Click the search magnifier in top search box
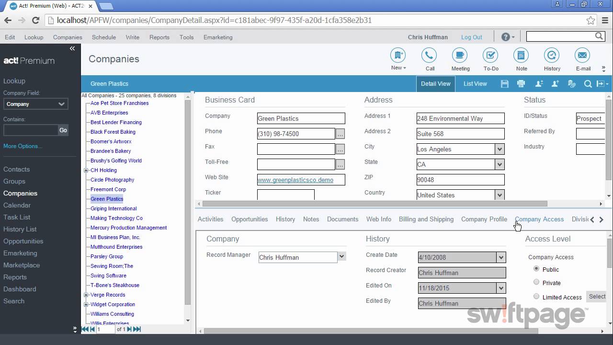 coord(599,36)
